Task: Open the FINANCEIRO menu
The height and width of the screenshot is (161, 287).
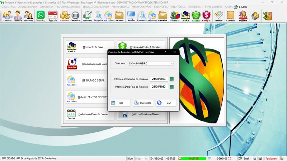Action: [x=161, y=7]
